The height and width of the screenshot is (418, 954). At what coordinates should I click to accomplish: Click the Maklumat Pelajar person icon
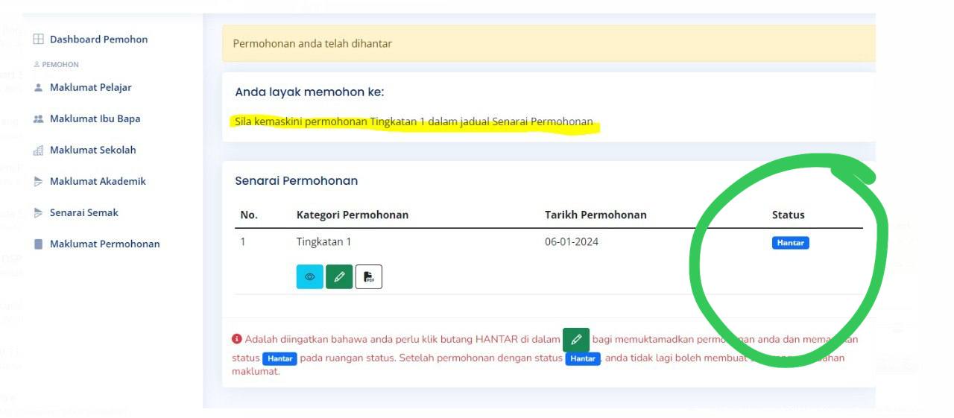(x=39, y=88)
